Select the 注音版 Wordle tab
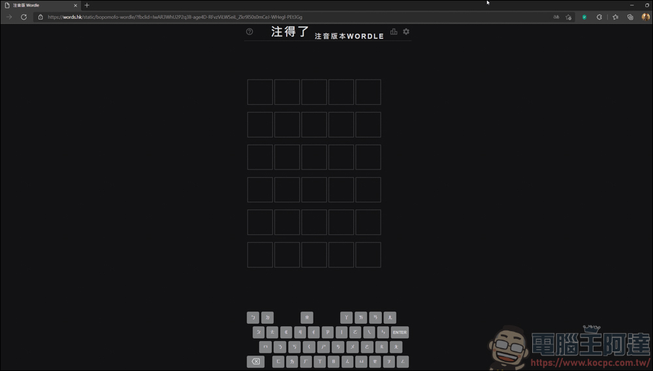Viewport: 653px width, 371px height. tap(40, 5)
